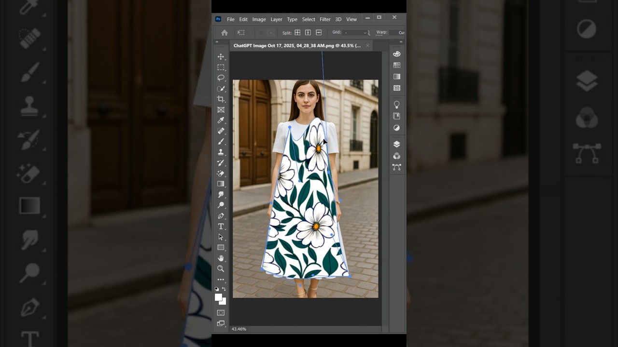This screenshot has height=347, width=618.
Task: Open the Warp style dropdown
Action: (x=398, y=33)
